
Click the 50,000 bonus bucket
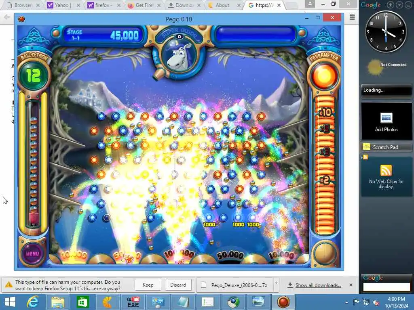click(x=230, y=255)
